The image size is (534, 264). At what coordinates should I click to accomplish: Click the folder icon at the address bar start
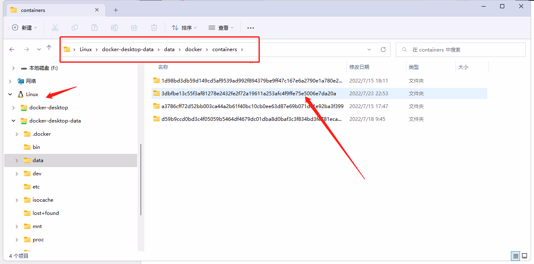67,49
